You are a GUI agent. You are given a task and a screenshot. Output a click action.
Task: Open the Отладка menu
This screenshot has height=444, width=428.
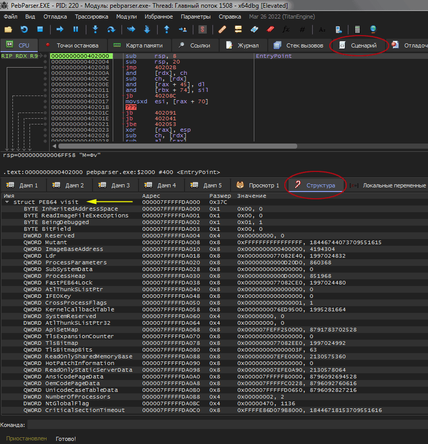(55, 17)
